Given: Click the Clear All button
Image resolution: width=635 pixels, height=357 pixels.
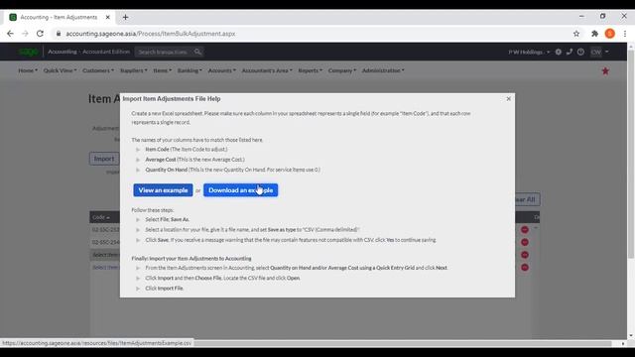Looking at the screenshot, I should pyautogui.click(x=527, y=199).
